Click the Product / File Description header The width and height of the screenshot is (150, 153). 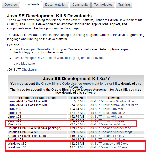point(37,98)
